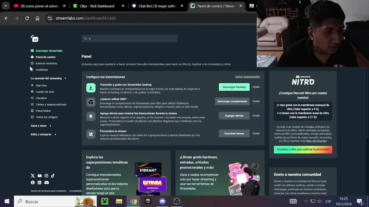This screenshot has width=369, height=207.
Task: Open the Chrome tab list dropdown
Action: pyautogui.click(x=5, y=6)
